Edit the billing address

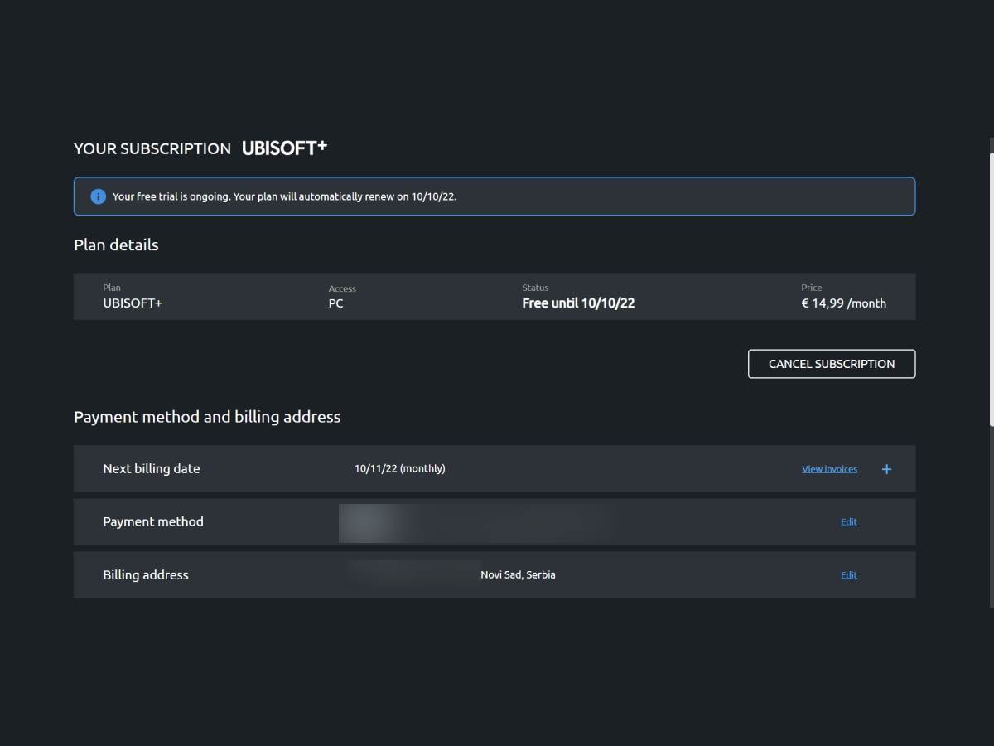coord(848,575)
